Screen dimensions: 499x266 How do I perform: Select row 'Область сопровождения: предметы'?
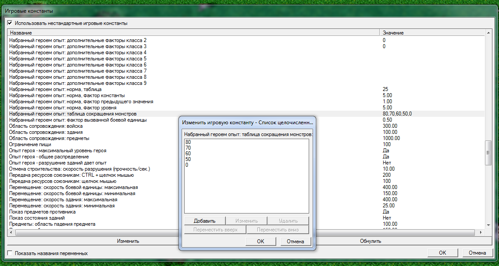point(93,138)
